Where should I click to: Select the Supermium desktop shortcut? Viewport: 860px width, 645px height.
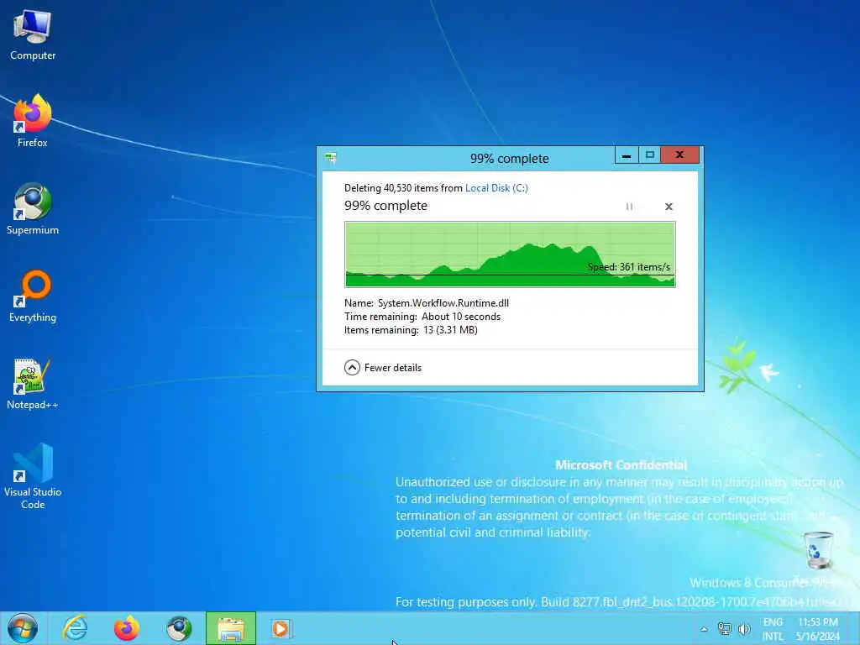tap(33, 209)
